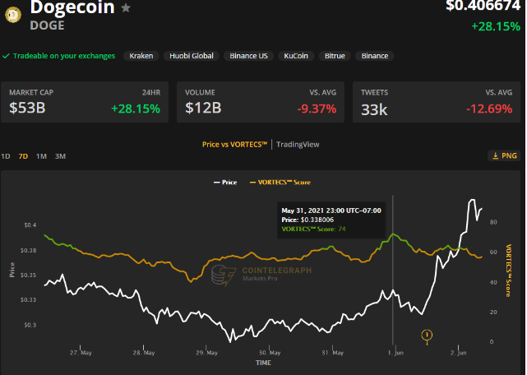Click the DOGE ticker symbol
The height and width of the screenshot is (375, 527).
[x=47, y=25]
